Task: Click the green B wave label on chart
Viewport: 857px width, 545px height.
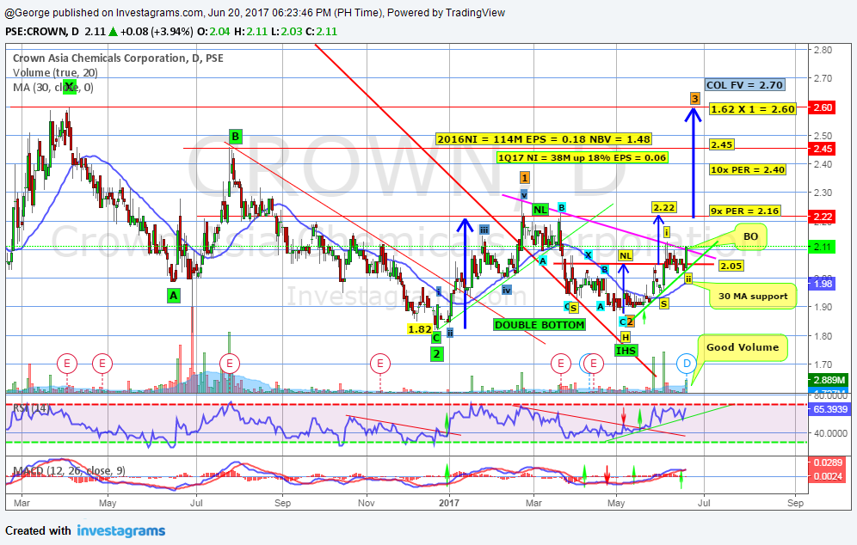Action: pyautogui.click(x=235, y=136)
